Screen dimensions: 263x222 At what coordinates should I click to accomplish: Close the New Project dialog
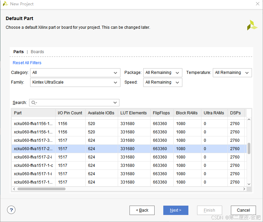click(257, 4)
